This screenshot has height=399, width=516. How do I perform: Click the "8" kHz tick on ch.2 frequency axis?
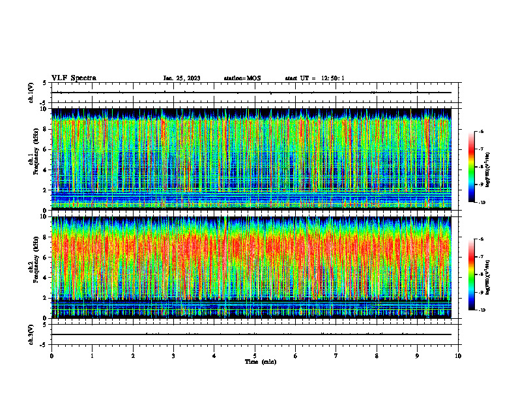click(46, 237)
